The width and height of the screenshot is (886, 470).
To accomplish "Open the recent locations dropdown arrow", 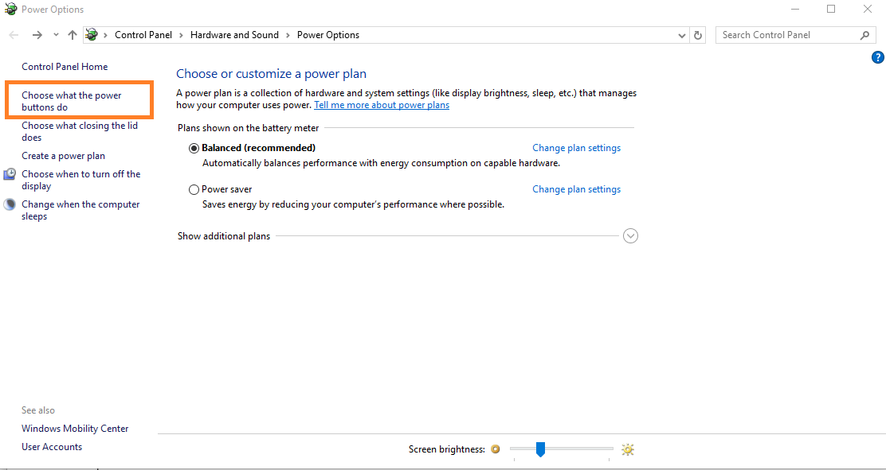I will coord(56,35).
